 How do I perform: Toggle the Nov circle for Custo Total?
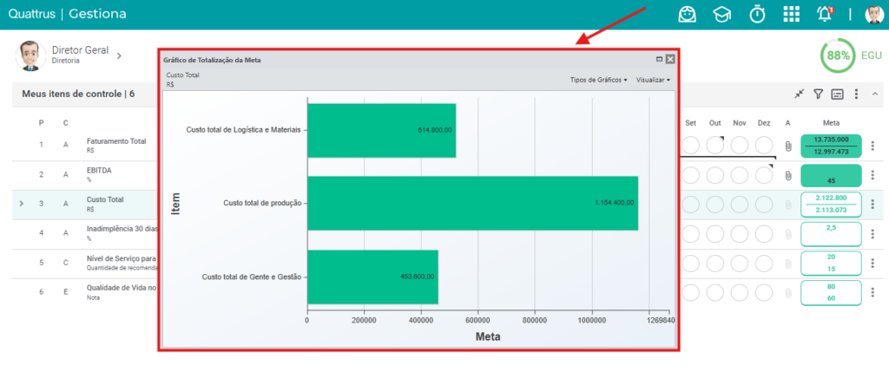pos(740,205)
